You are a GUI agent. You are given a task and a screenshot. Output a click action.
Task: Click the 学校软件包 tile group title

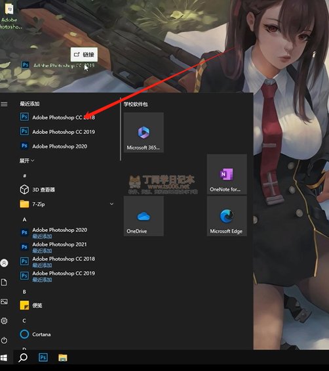point(136,104)
